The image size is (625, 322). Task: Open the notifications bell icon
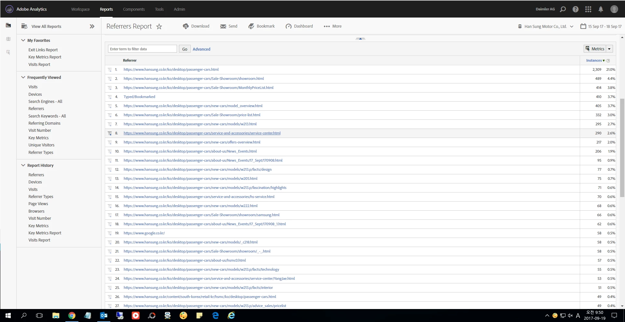[601, 9]
